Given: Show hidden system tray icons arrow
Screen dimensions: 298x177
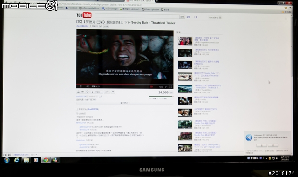Looking at the screenshot, I should point(266,158).
